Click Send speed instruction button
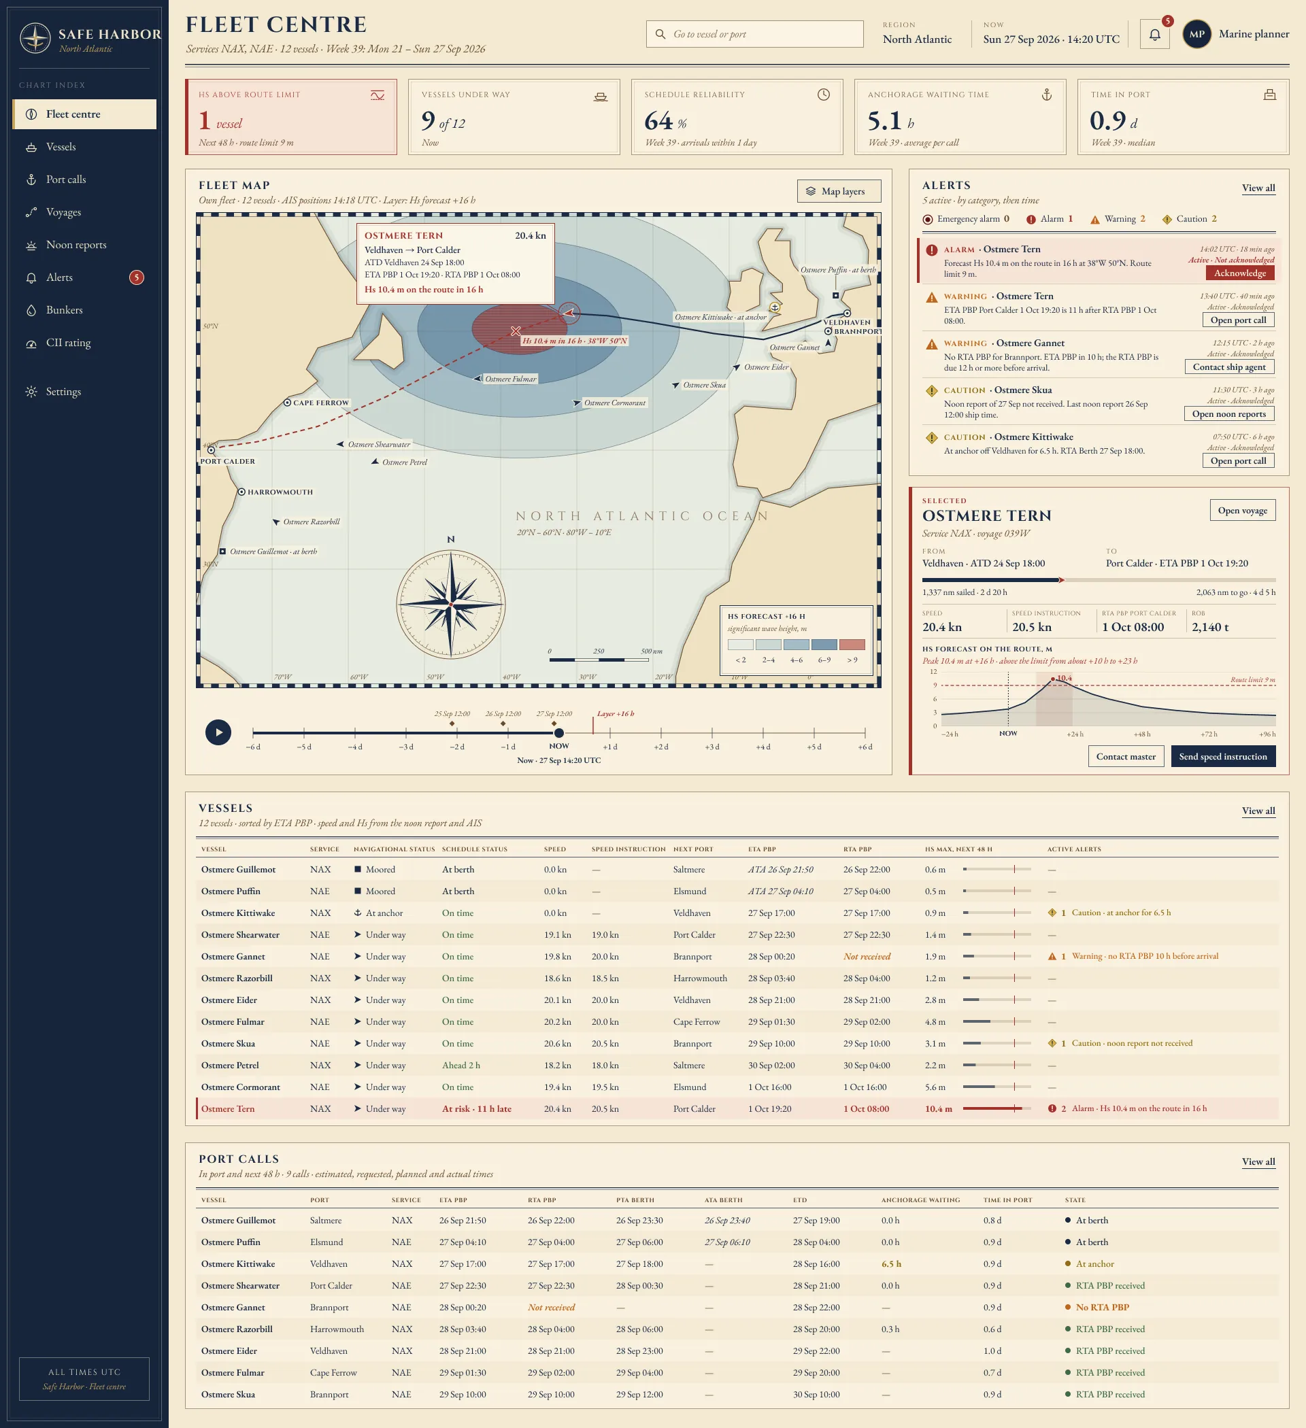1306x1428 pixels. (1222, 756)
